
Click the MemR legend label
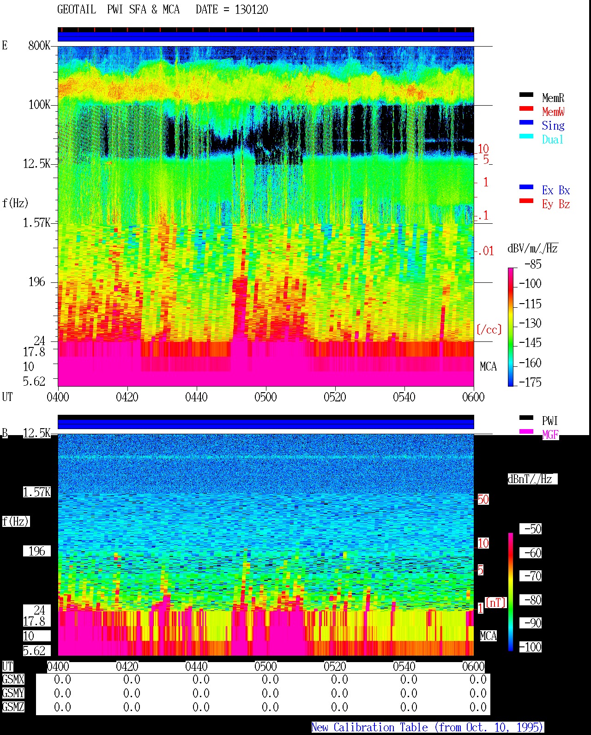click(x=553, y=98)
